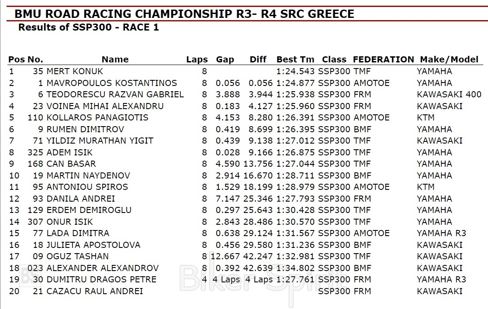Click the Results of SSP300 Race 1 subtitle
Image resolution: width=488 pixels, height=309 pixels.
(x=88, y=27)
